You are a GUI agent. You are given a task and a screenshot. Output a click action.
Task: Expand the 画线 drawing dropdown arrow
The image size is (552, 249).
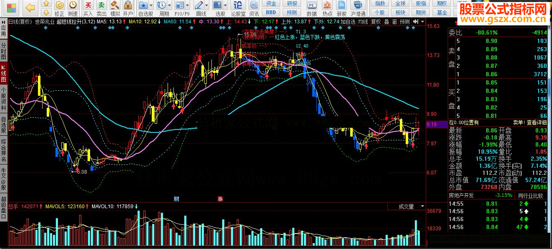tap(207, 5)
